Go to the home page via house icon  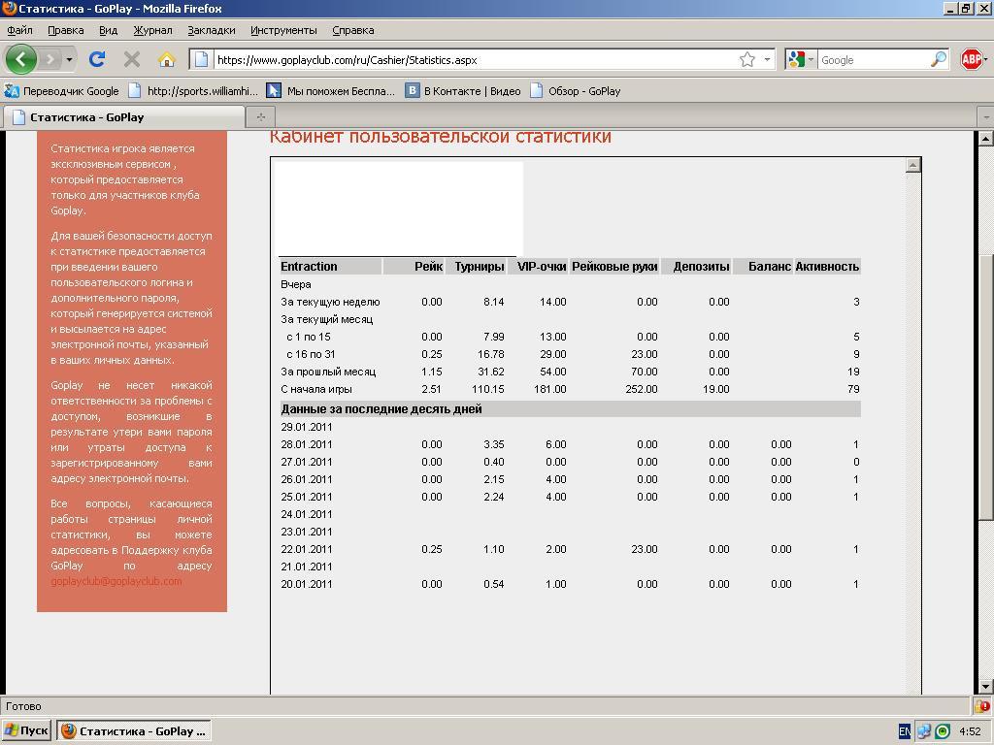pyautogui.click(x=166, y=59)
